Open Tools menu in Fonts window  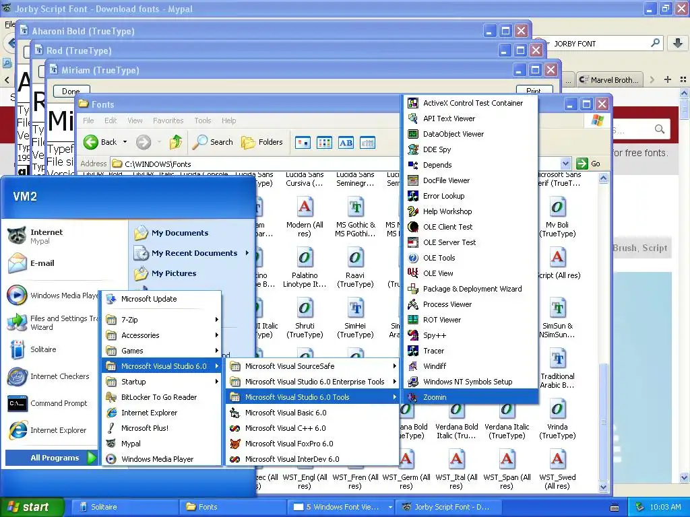pyautogui.click(x=202, y=120)
